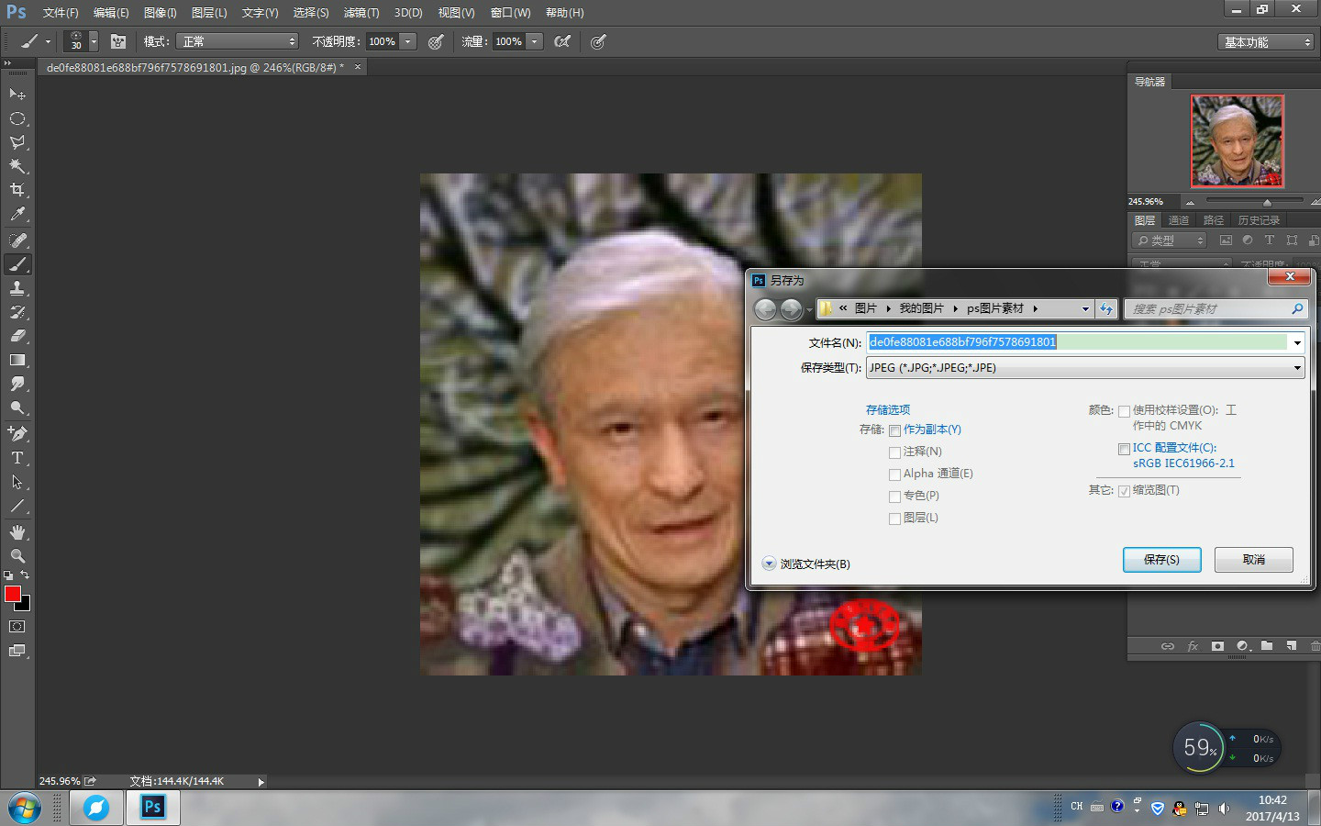Select the Move tool

pos(17,94)
